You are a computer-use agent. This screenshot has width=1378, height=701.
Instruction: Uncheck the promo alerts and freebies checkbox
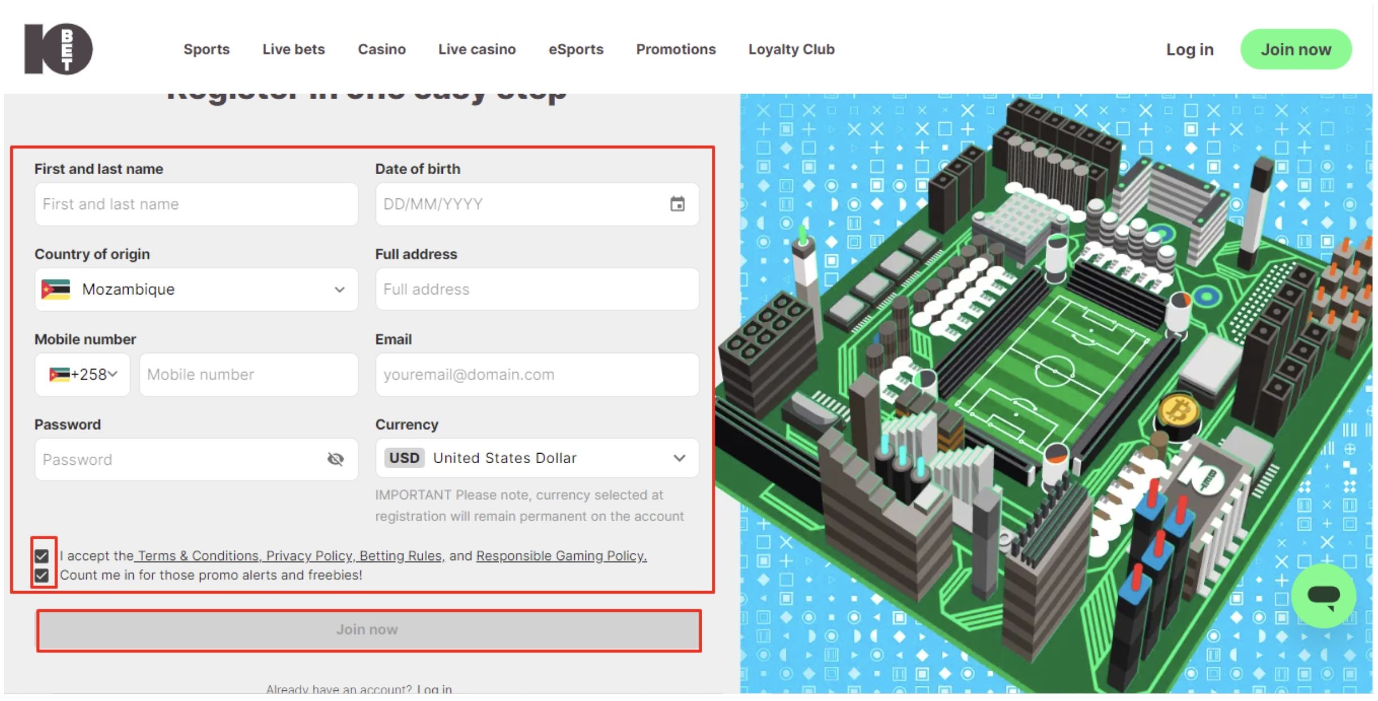(x=42, y=575)
